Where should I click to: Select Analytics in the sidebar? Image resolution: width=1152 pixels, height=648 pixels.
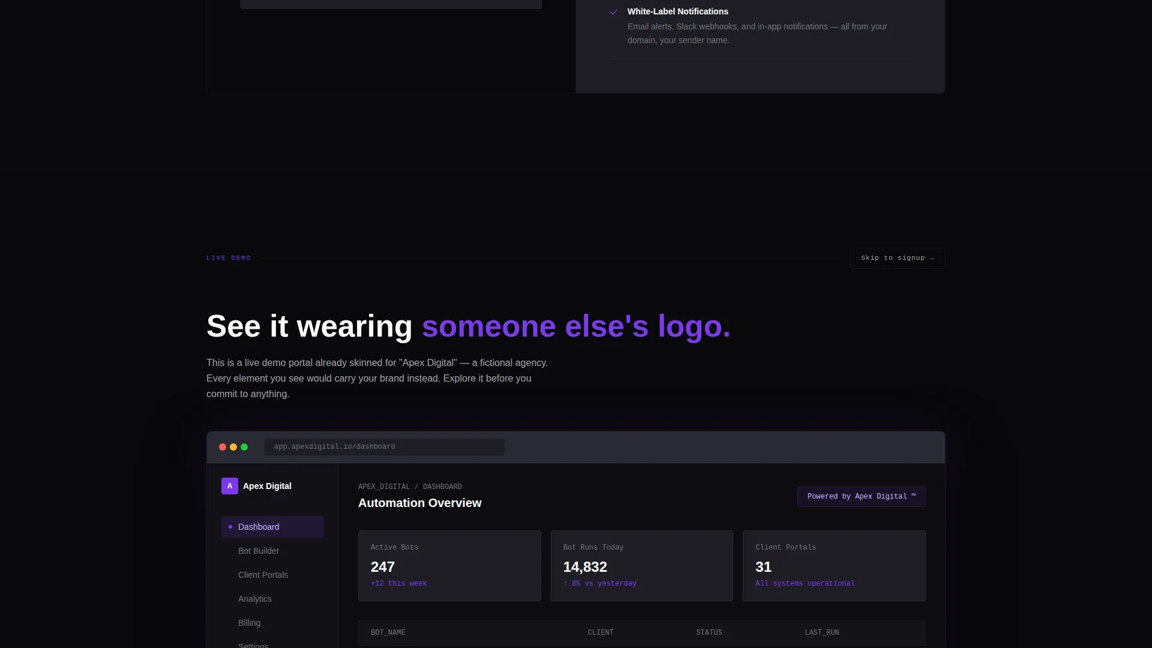(x=272, y=599)
